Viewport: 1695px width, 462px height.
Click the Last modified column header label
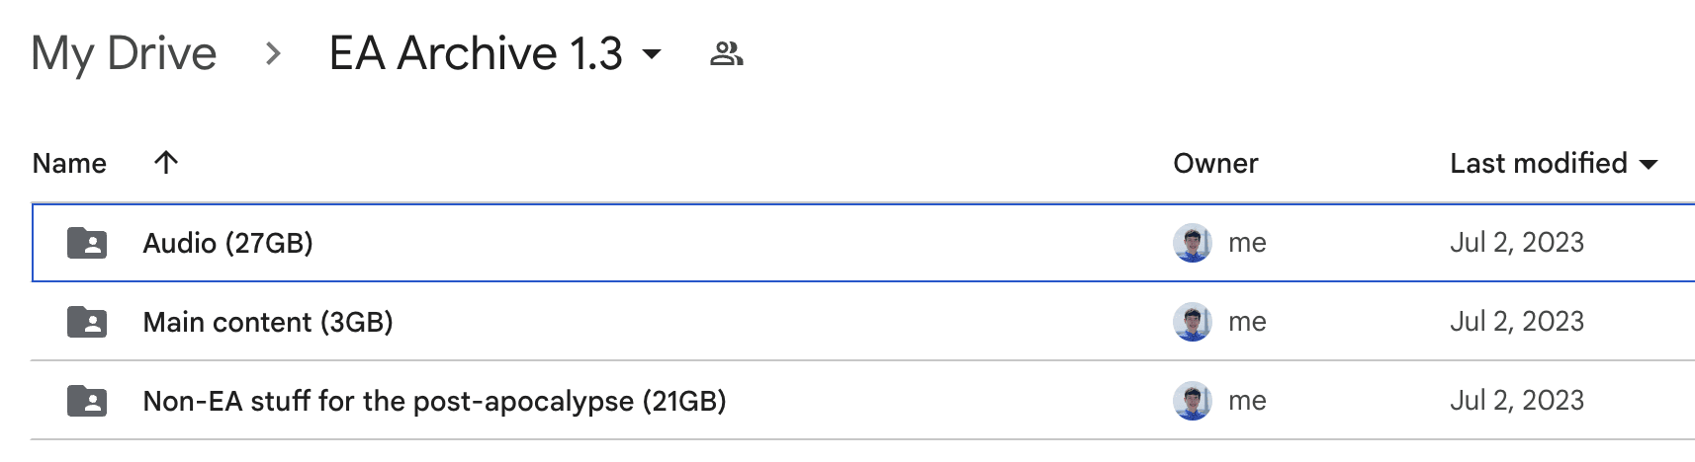(1538, 163)
